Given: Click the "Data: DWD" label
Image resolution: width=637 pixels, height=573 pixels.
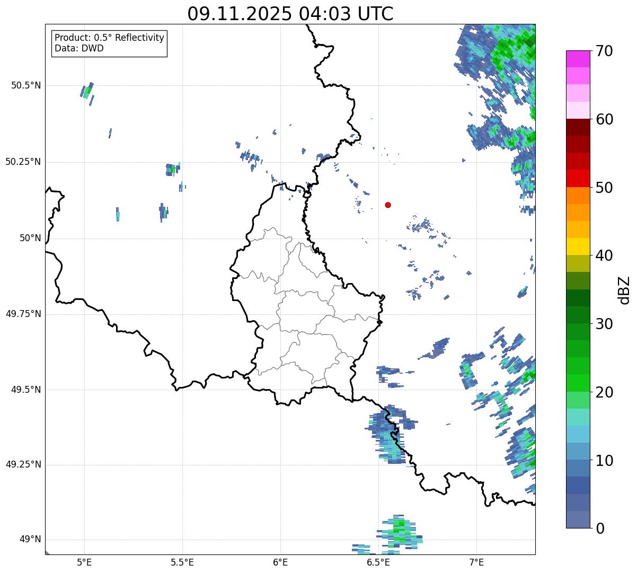Looking at the screenshot, I should click(x=79, y=49).
